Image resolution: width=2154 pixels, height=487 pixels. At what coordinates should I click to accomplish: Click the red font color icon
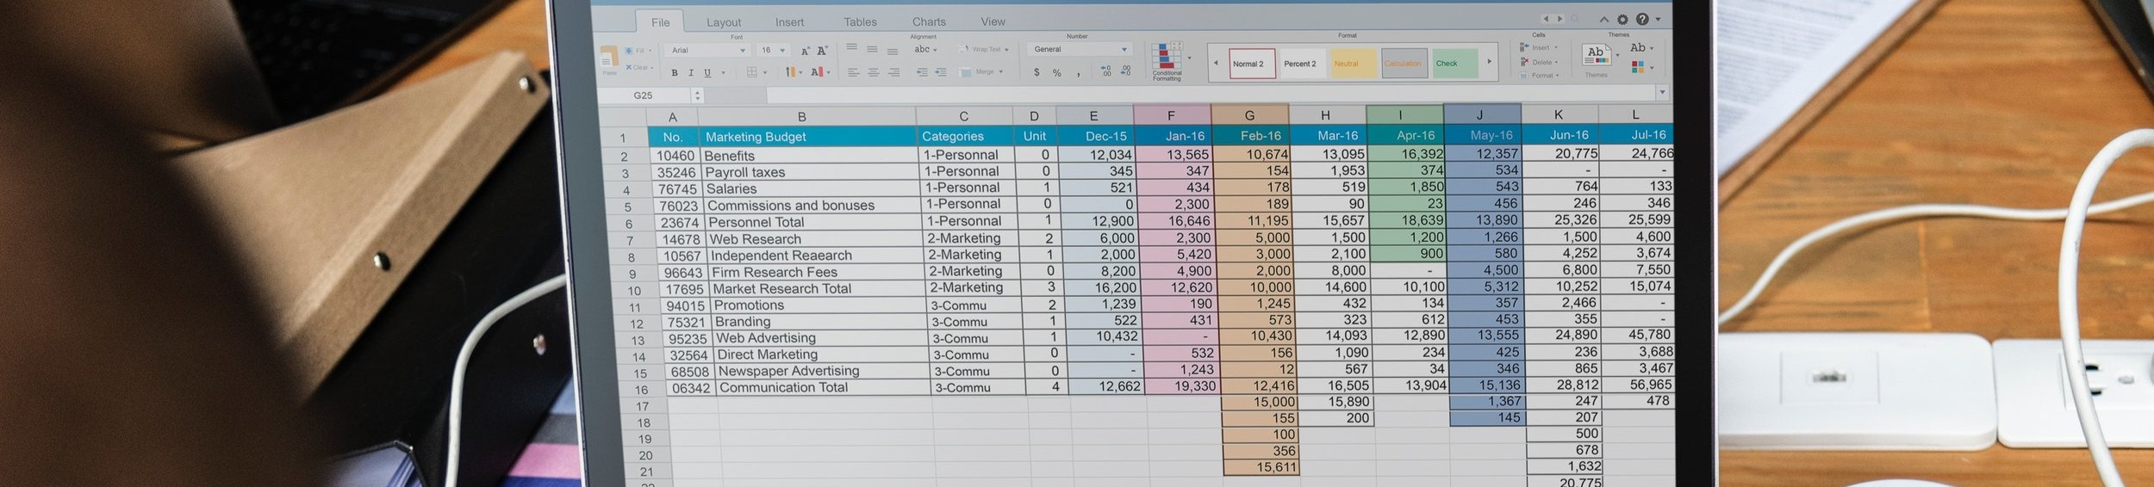point(817,72)
